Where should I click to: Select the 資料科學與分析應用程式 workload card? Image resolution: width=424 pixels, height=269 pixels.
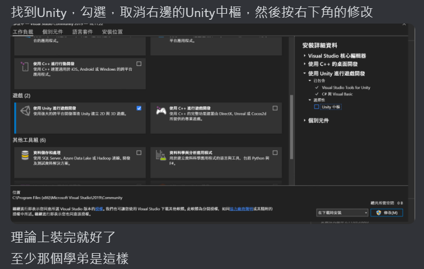tap(216, 163)
